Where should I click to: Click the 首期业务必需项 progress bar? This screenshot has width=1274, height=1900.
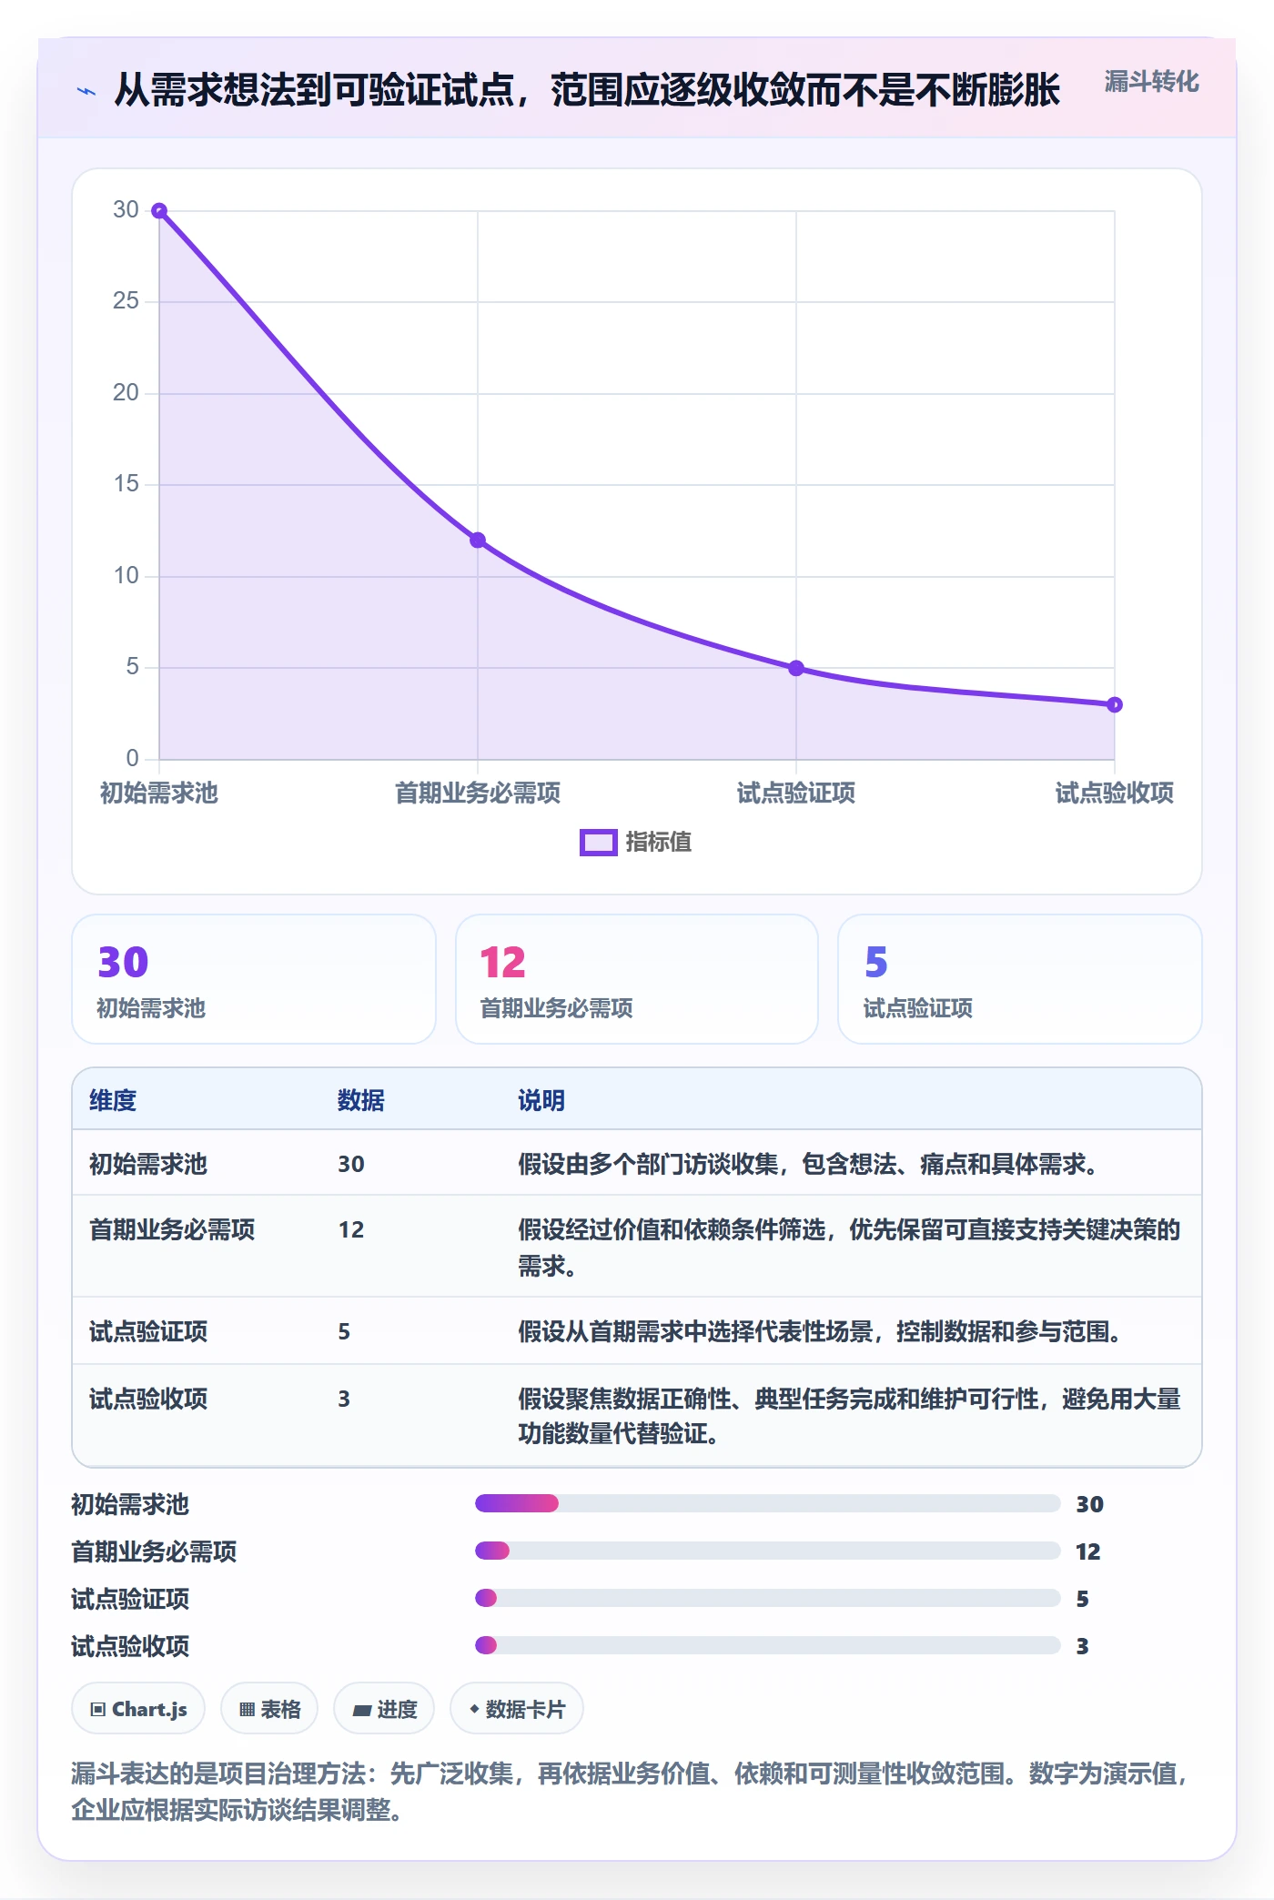tap(767, 1551)
